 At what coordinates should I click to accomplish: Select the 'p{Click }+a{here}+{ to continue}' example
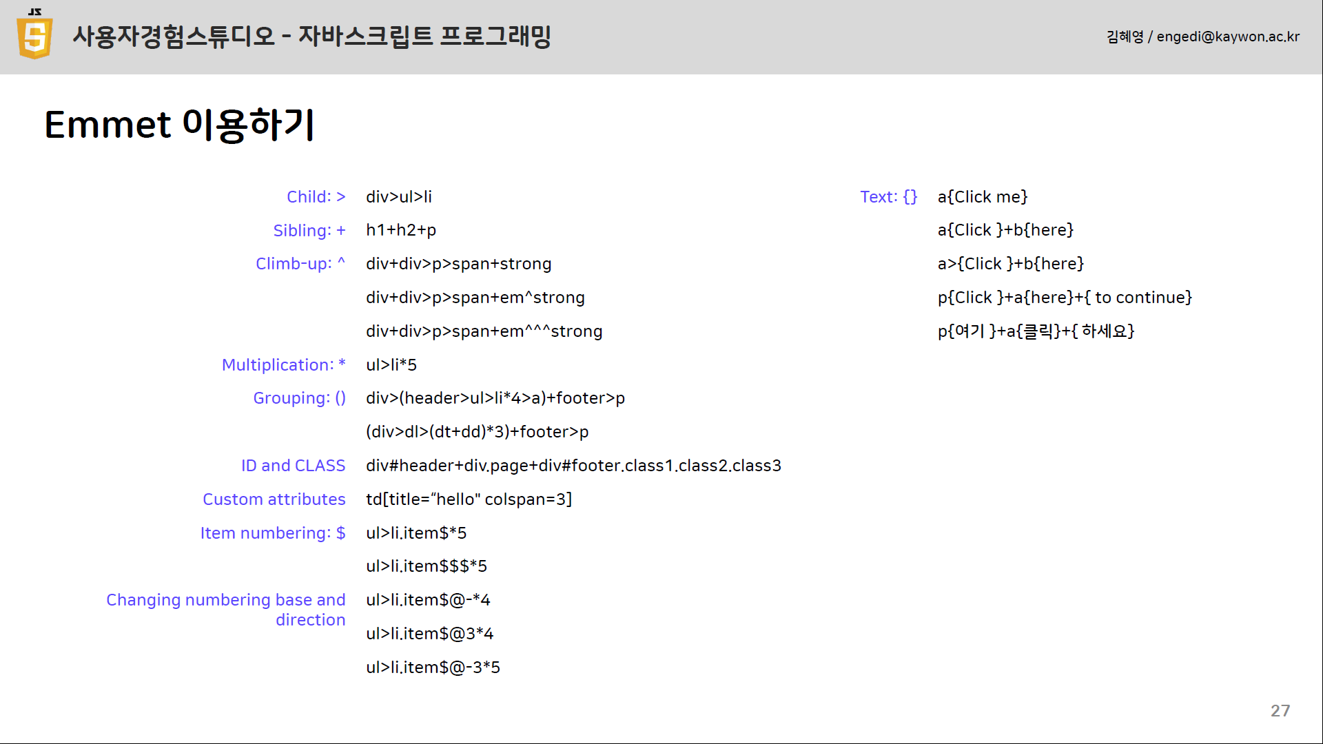(1064, 298)
